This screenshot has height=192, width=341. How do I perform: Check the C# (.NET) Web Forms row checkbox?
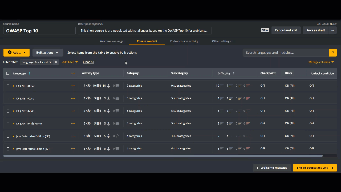(x=8, y=123)
